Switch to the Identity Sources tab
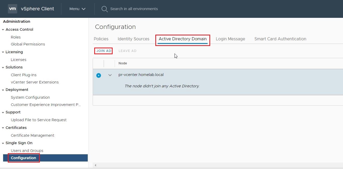The width and height of the screenshot is (343, 169). pyautogui.click(x=133, y=39)
